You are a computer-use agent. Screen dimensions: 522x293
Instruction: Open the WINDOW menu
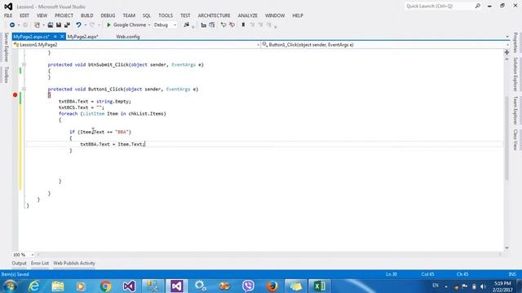(x=275, y=15)
